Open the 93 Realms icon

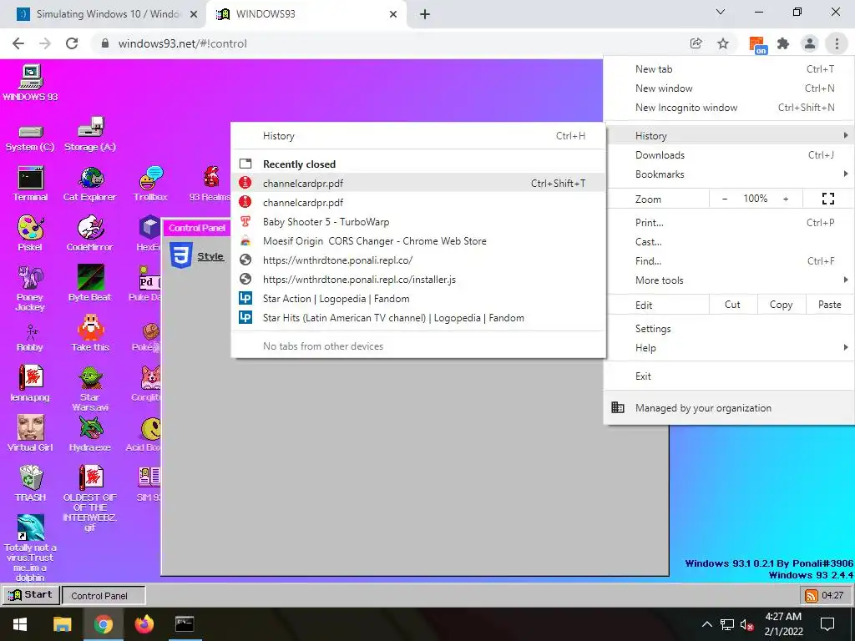tap(210, 184)
